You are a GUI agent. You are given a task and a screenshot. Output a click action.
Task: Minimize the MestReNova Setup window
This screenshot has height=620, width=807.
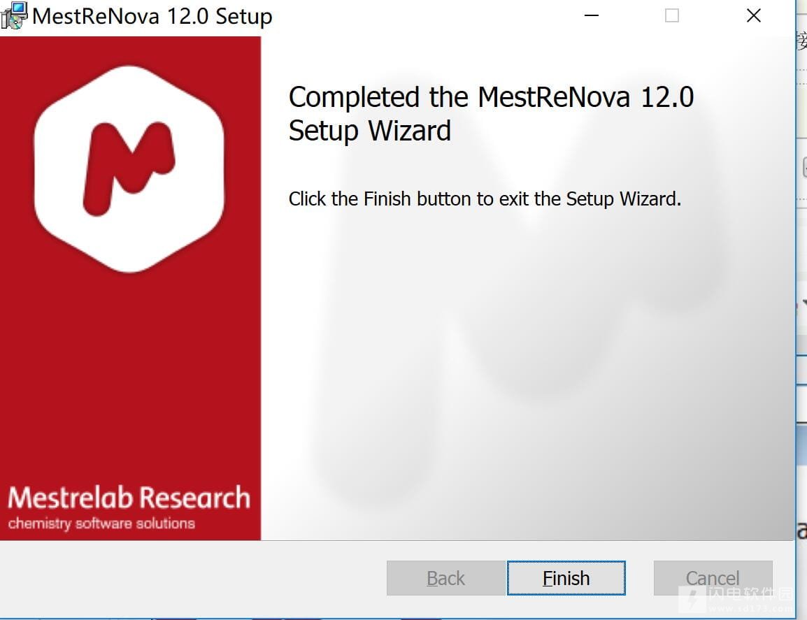(x=592, y=15)
